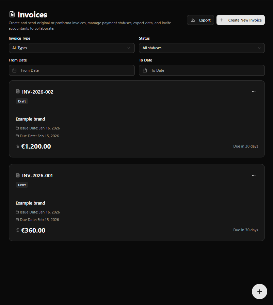
Task: Click the floating round plus button
Action: (x=259, y=291)
